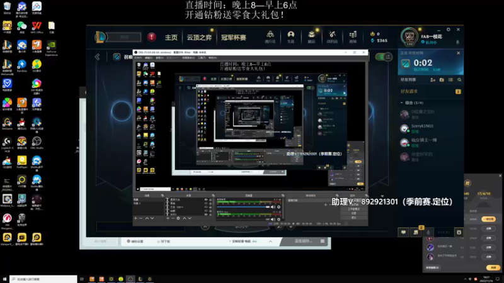Click the Windows taskbar search box

pos(43,279)
